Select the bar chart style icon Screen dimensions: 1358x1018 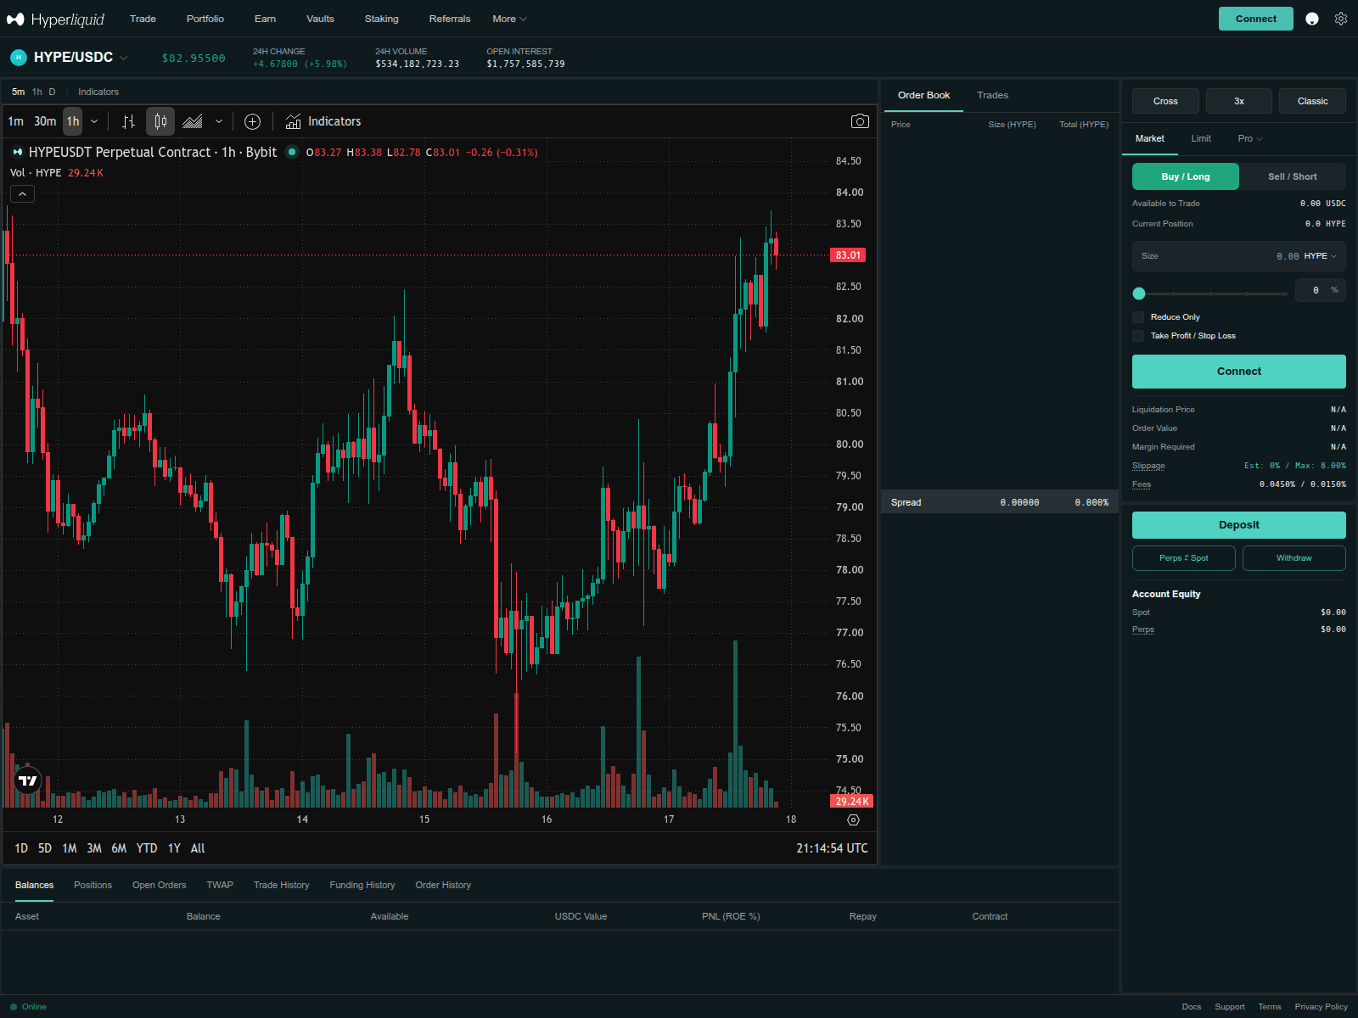point(128,121)
